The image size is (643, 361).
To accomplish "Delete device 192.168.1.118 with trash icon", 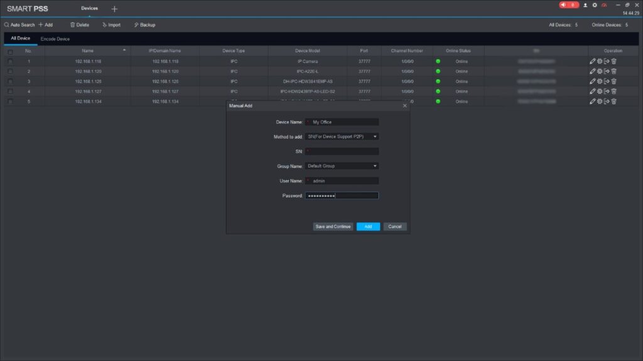I will coord(614,61).
